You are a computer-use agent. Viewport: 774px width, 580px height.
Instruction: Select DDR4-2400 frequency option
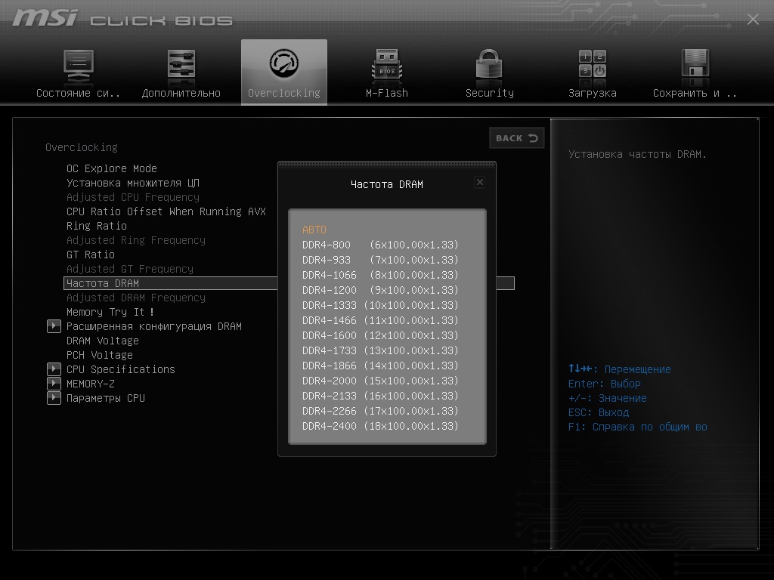(381, 426)
